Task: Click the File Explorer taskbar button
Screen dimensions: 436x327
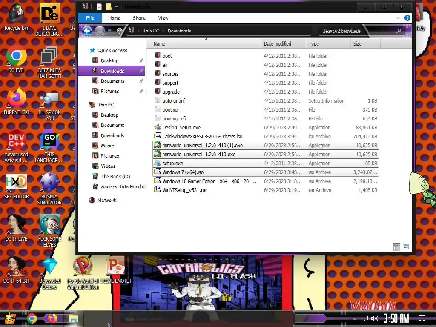Action: [74, 318]
